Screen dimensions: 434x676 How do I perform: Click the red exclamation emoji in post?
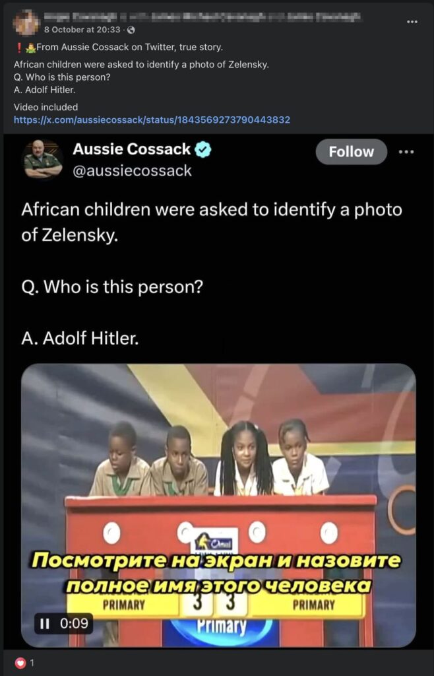(18, 48)
